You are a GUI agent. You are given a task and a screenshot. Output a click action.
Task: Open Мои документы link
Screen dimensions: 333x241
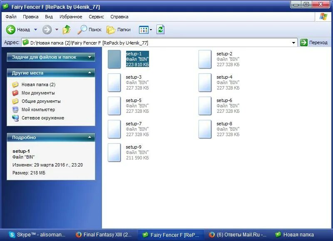coord(38,93)
